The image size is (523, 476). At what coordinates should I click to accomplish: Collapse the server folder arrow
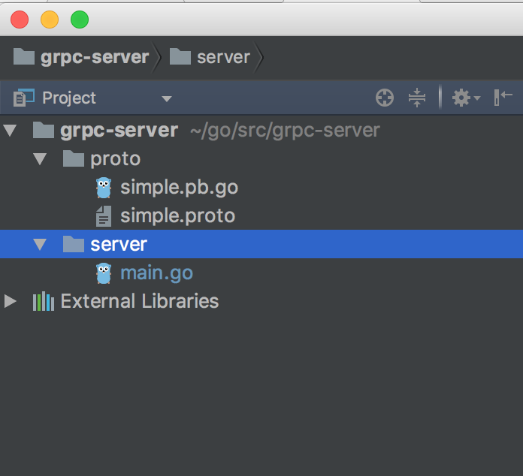(x=39, y=245)
